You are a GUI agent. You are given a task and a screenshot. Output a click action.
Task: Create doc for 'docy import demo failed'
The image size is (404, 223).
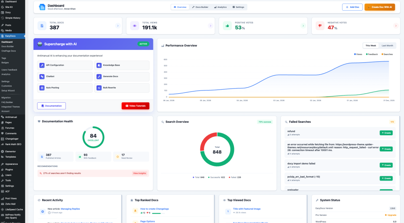point(386,165)
